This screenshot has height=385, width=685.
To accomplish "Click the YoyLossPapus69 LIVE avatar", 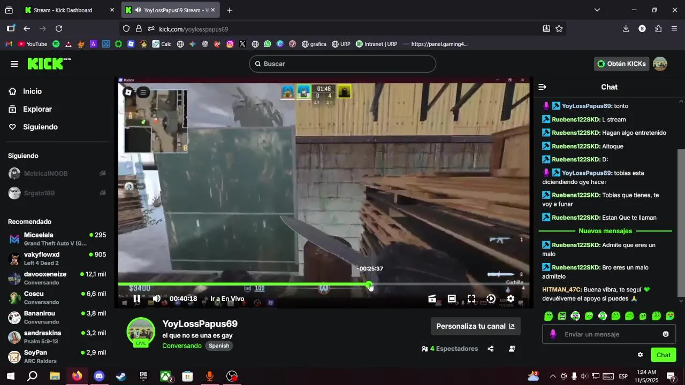I will [x=141, y=332].
